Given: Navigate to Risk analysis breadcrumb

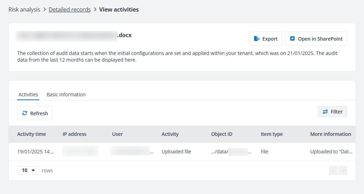Looking at the screenshot, I should 24,9.
